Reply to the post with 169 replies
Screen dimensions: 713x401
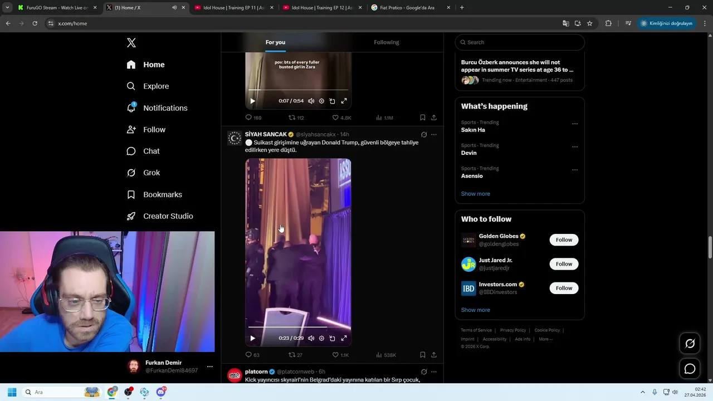tap(253, 118)
